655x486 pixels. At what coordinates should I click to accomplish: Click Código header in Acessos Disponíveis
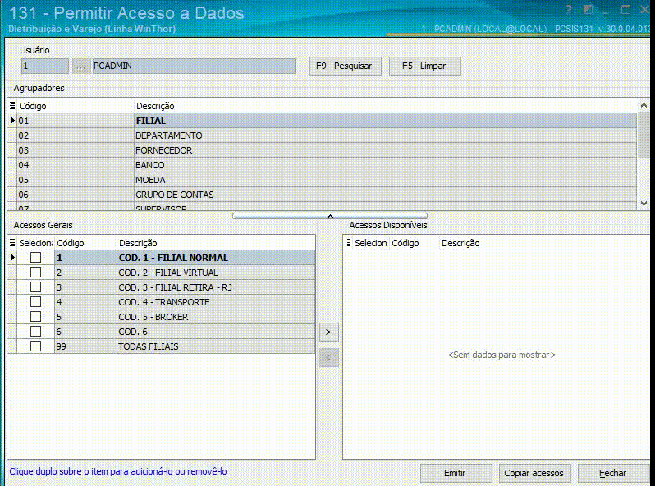[414, 243]
